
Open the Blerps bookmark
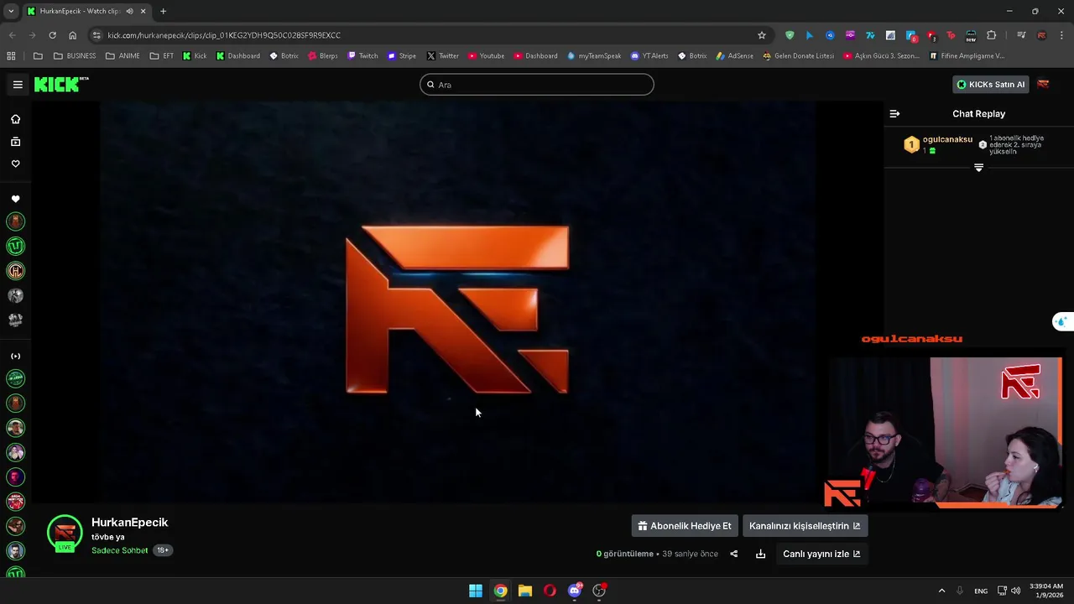click(323, 56)
